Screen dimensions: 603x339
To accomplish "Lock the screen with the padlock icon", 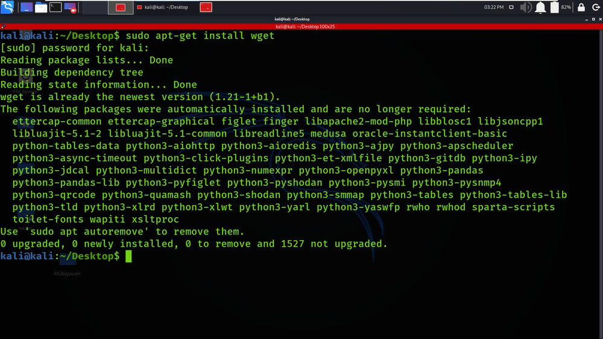I will click(581, 7).
